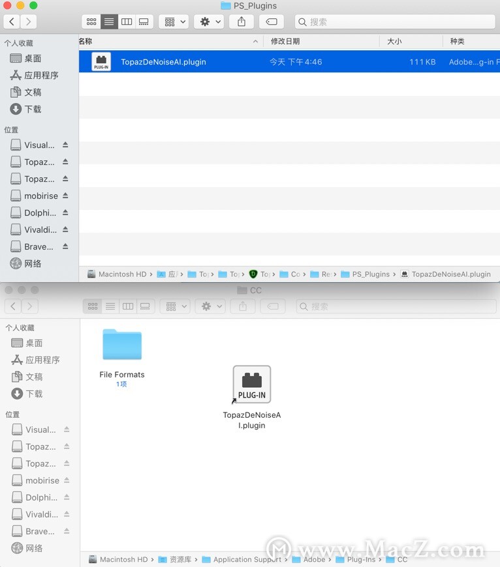500x567 pixels.
Task: Click Macintosh HD in PS_Plugins path bar
Action: tap(117, 274)
